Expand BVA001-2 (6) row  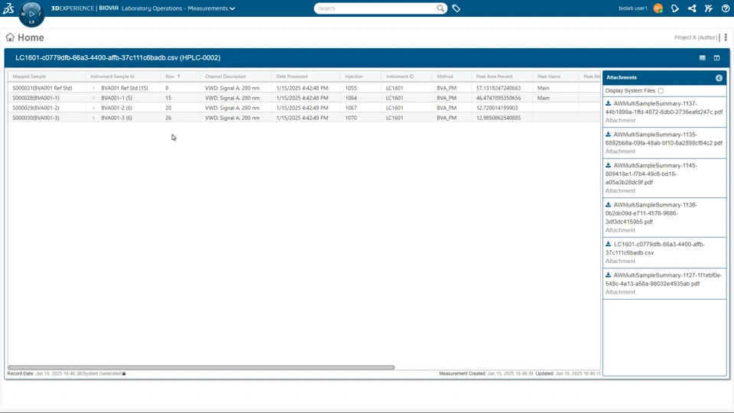coord(93,108)
